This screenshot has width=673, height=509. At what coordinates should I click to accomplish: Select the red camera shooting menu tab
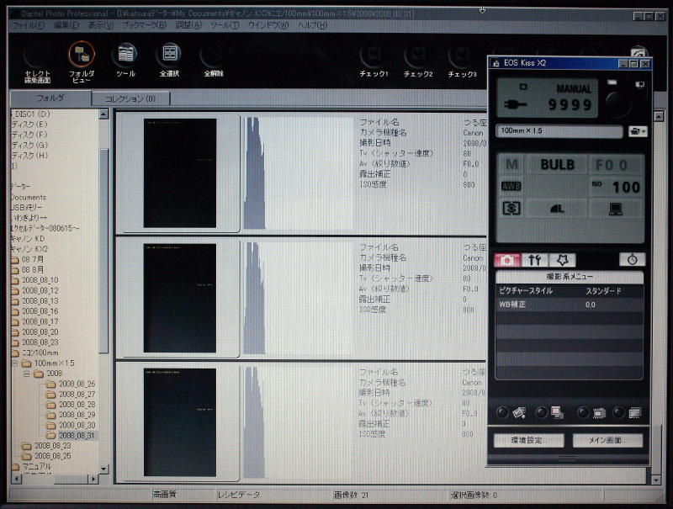[x=507, y=260]
